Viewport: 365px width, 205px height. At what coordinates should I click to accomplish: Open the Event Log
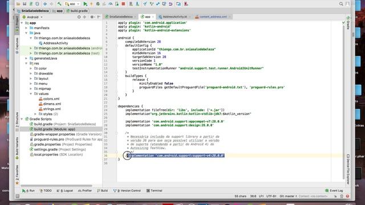tap(334, 191)
